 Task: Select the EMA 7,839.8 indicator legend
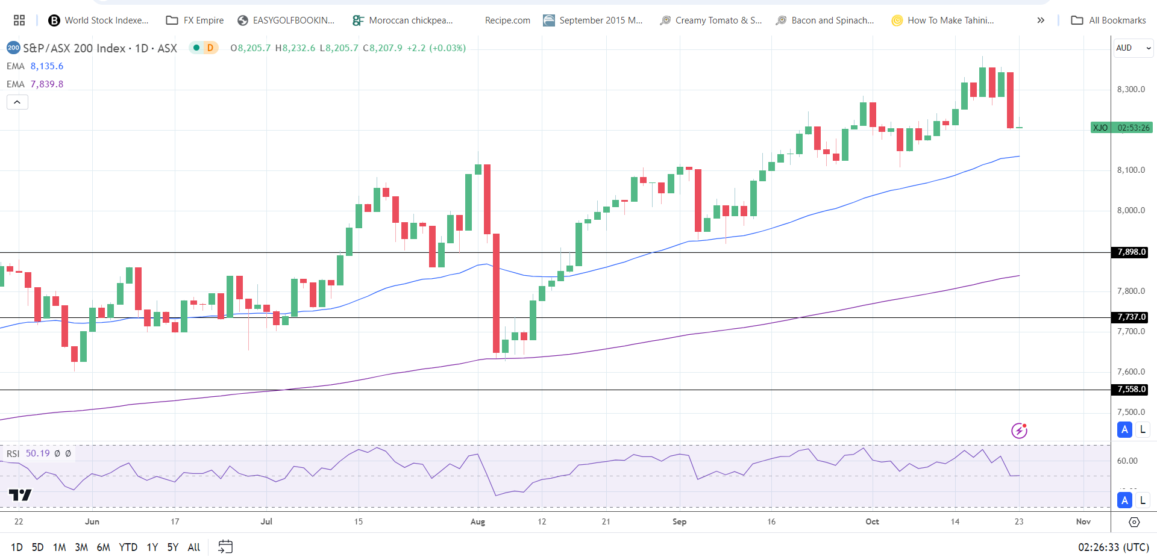click(x=35, y=84)
